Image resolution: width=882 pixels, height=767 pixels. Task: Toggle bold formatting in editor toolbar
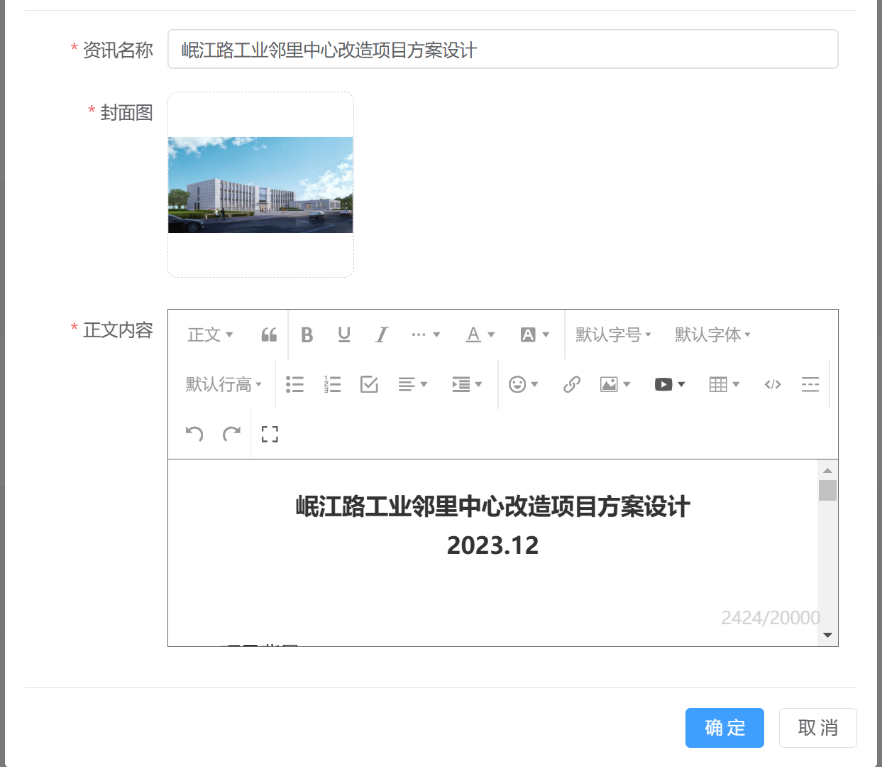point(307,334)
